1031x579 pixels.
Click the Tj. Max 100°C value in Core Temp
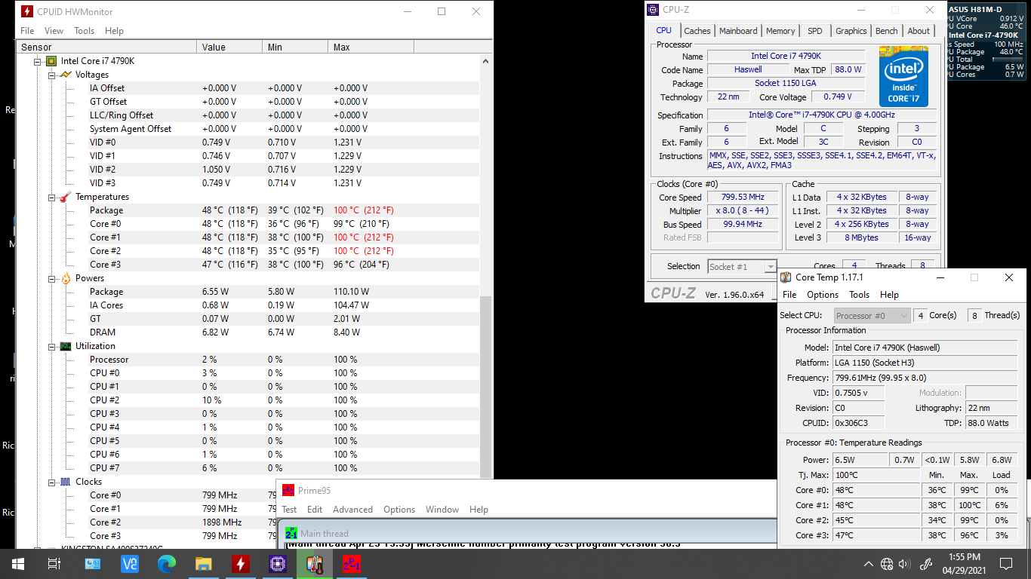[x=876, y=475]
